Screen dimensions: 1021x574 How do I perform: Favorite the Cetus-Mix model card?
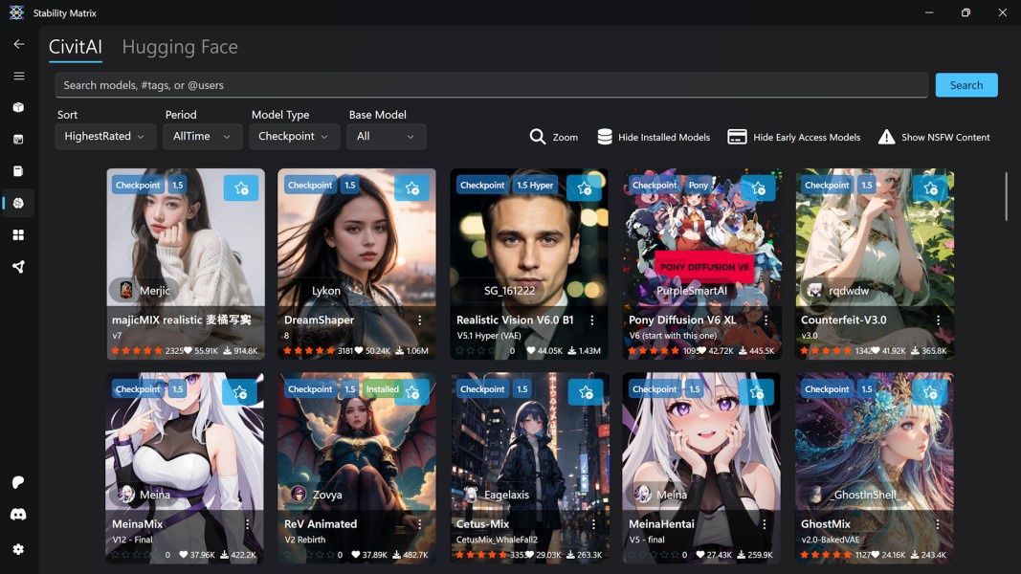[x=586, y=392]
